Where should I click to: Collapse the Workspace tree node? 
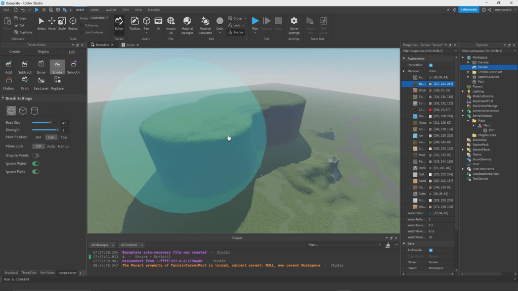point(463,58)
